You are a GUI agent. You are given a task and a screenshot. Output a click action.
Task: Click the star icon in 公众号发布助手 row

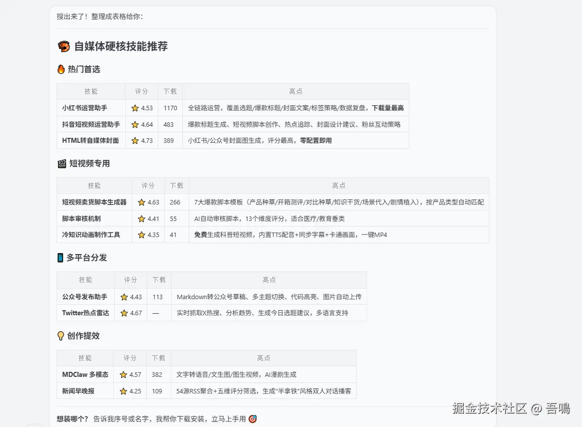[x=124, y=297]
